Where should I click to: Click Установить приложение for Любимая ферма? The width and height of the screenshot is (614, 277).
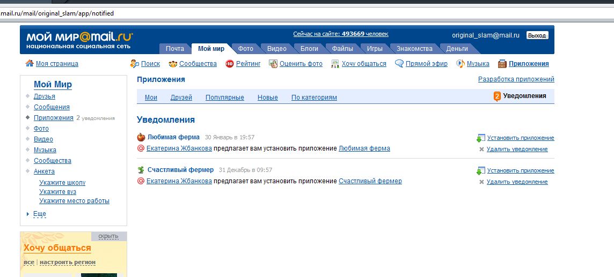pos(521,138)
